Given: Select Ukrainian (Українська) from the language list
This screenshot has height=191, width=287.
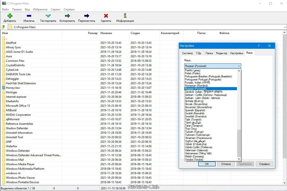Looking at the screenshot, I should pos(198,138).
